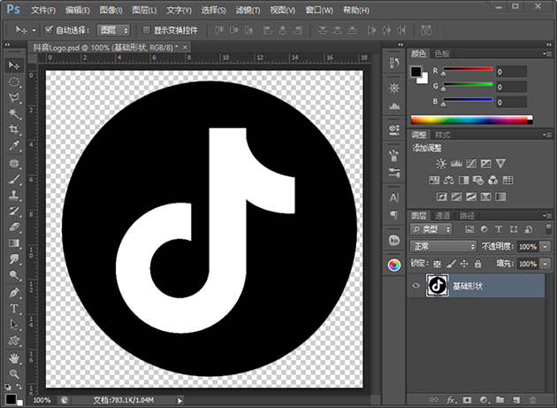The width and height of the screenshot is (557, 408).
Task: Open the History panel icon
Action: [x=394, y=63]
